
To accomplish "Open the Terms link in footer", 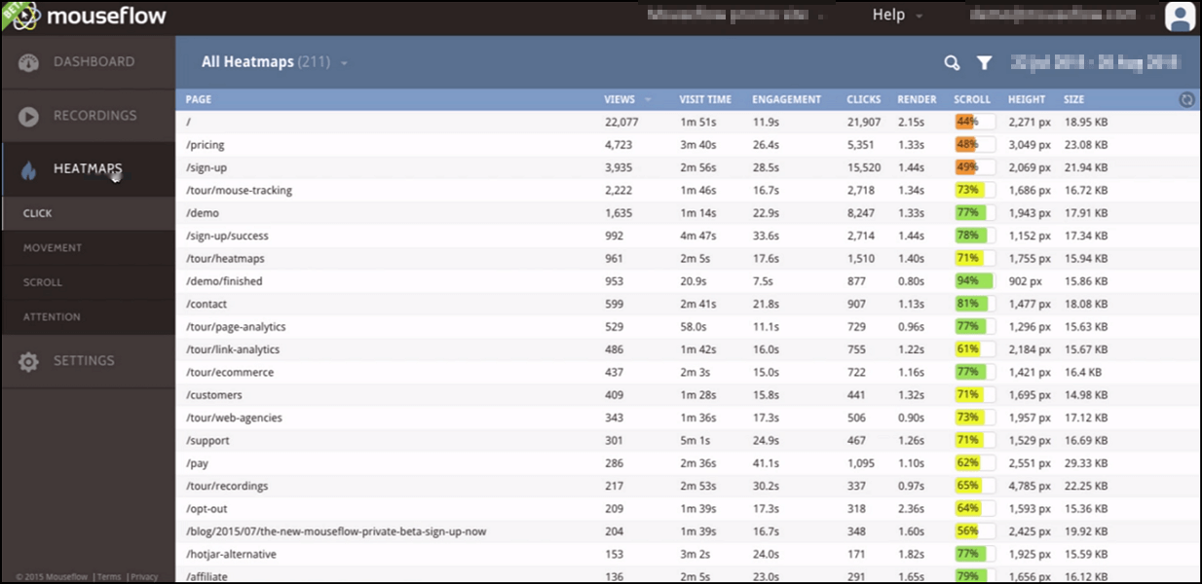I will tap(109, 577).
